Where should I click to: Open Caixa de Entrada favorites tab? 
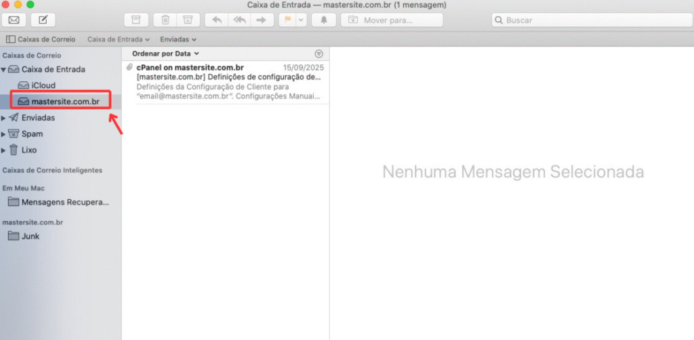pos(118,39)
